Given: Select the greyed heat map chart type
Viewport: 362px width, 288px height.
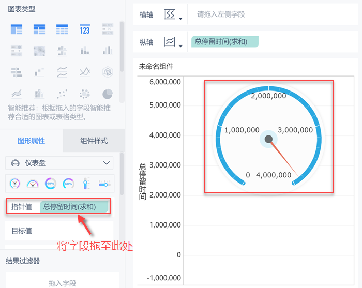Looking at the screenshot, I should [x=39, y=51].
